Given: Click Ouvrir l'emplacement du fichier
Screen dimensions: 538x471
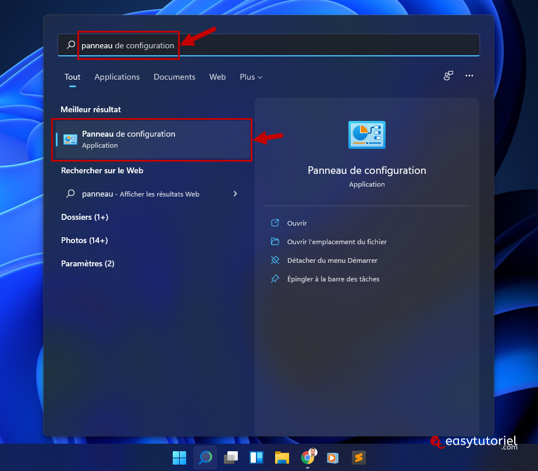Looking at the screenshot, I should pos(337,242).
